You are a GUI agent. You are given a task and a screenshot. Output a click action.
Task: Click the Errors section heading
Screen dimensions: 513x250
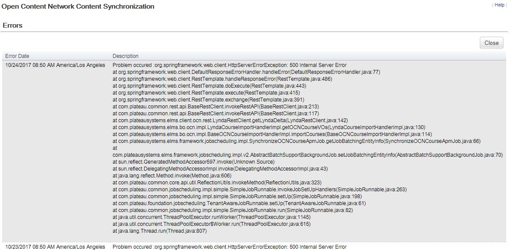[x=13, y=25]
